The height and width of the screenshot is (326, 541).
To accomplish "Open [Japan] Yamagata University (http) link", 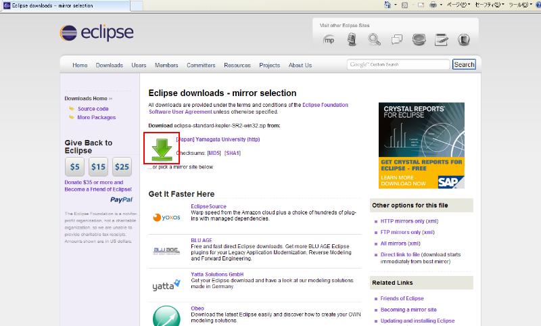I will click(218, 139).
